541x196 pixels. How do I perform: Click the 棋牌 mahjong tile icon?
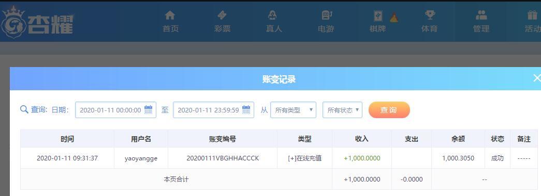pyautogui.click(x=378, y=16)
